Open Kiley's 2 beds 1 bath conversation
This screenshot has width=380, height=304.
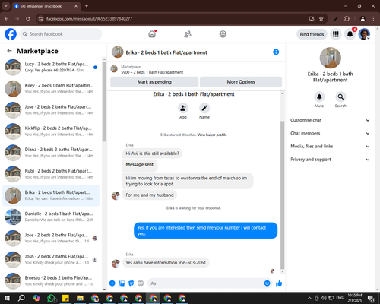point(51,88)
